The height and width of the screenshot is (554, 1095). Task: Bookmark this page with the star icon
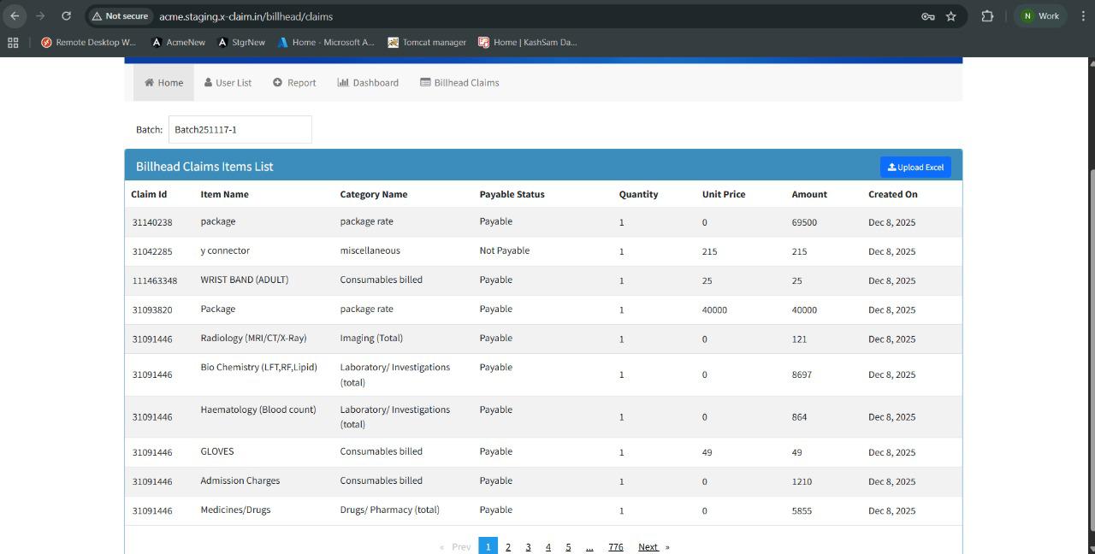pos(950,16)
